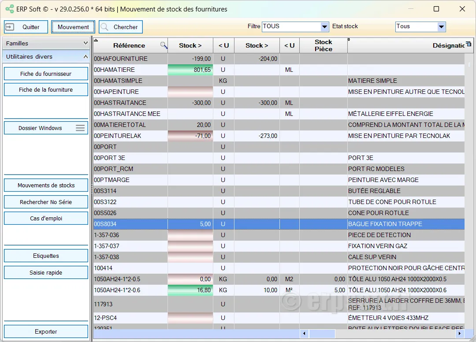Open the Filtre dropdown showing TOUS

324,27
